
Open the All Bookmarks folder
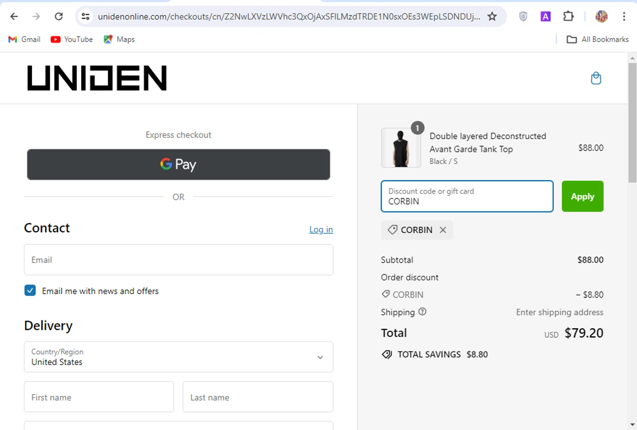[x=598, y=39]
